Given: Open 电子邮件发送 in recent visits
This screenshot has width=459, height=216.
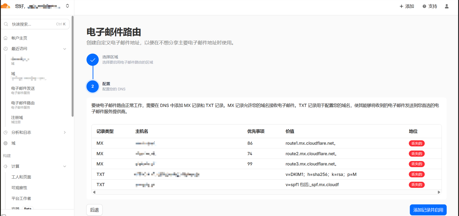Looking at the screenshot, I should [x=23, y=90].
